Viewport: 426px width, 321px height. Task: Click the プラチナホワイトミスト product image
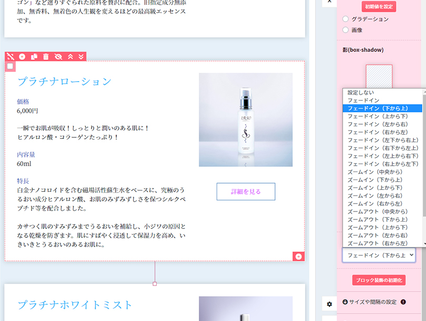click(x=246, y=308)
